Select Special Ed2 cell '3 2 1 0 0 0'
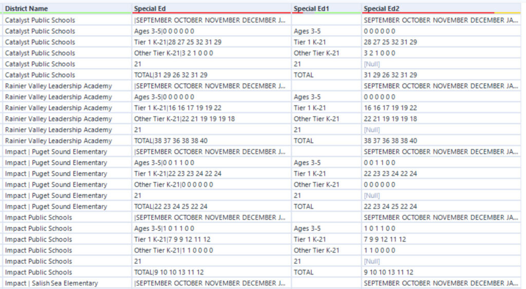 pyautogui.click(x=441, y=53)
